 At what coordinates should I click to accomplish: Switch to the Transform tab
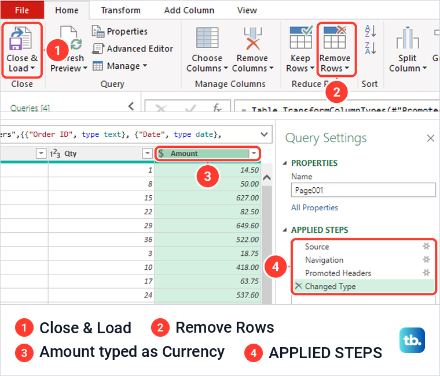tap(120, 10)
